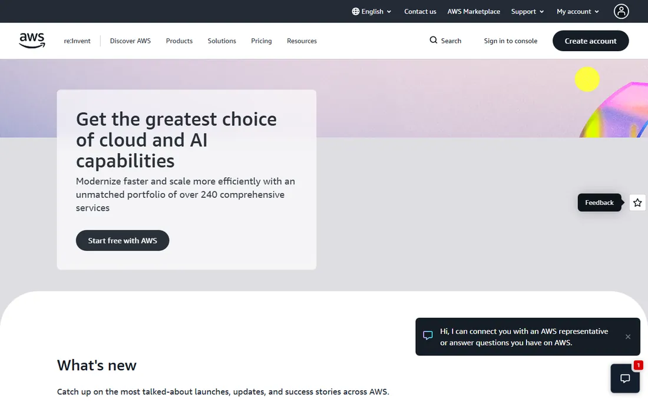Click the Search label in navigation
This screenshot has height=405, width=648.
tap(451, 41)
